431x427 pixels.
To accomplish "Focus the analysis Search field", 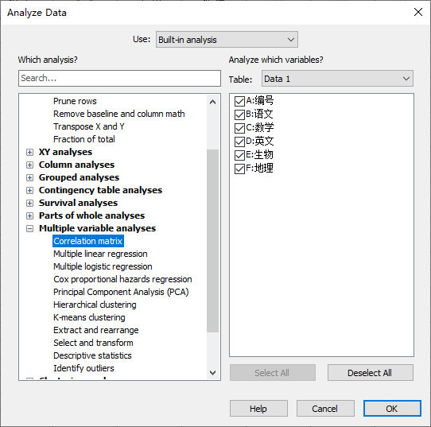I will 119,78.
